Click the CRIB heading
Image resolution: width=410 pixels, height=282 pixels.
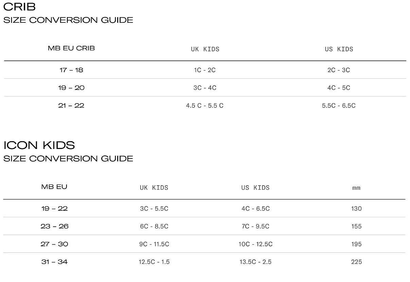click(19, 7)
